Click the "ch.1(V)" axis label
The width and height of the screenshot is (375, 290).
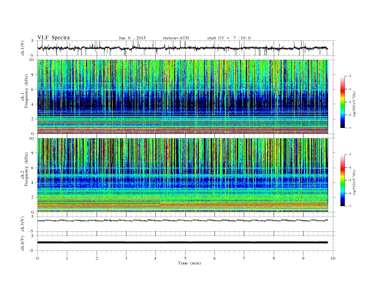(23, 48)
